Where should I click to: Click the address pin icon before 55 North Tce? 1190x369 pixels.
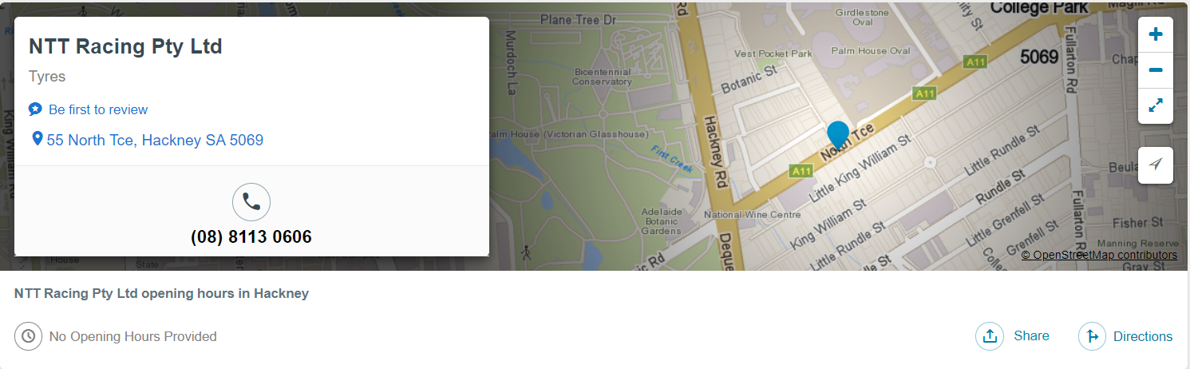coord(37,139)
